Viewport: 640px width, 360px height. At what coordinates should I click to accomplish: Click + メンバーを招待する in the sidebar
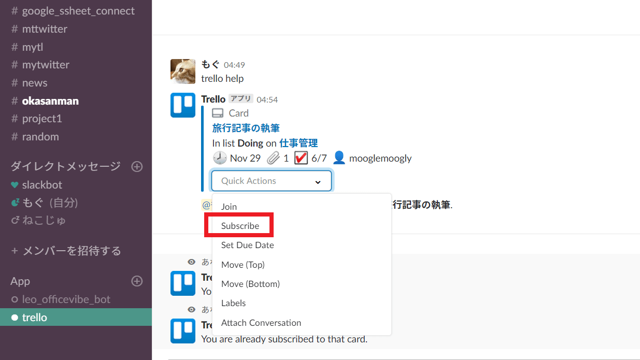(66, 251)
